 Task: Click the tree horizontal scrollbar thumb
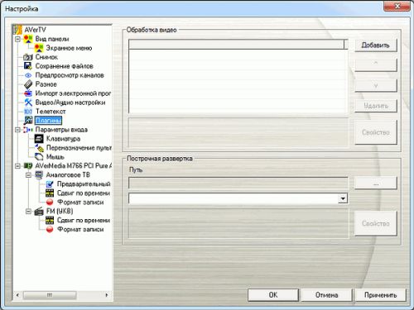pos(50,295)
